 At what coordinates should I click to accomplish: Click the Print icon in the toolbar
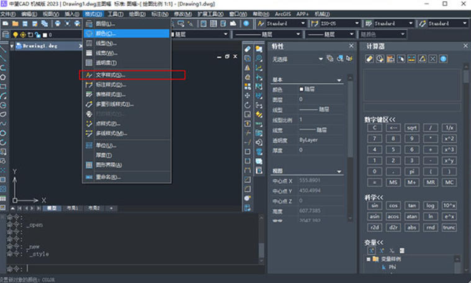[57, 24]
